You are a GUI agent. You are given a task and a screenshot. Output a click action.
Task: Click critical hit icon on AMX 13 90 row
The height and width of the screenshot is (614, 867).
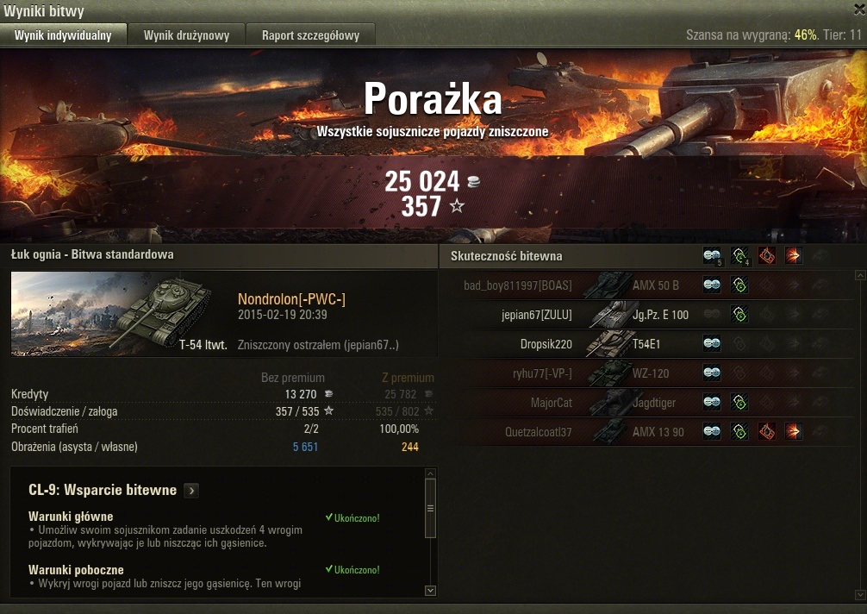point(766,431)
